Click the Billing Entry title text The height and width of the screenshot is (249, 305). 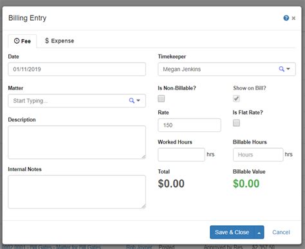click(27, 18)
